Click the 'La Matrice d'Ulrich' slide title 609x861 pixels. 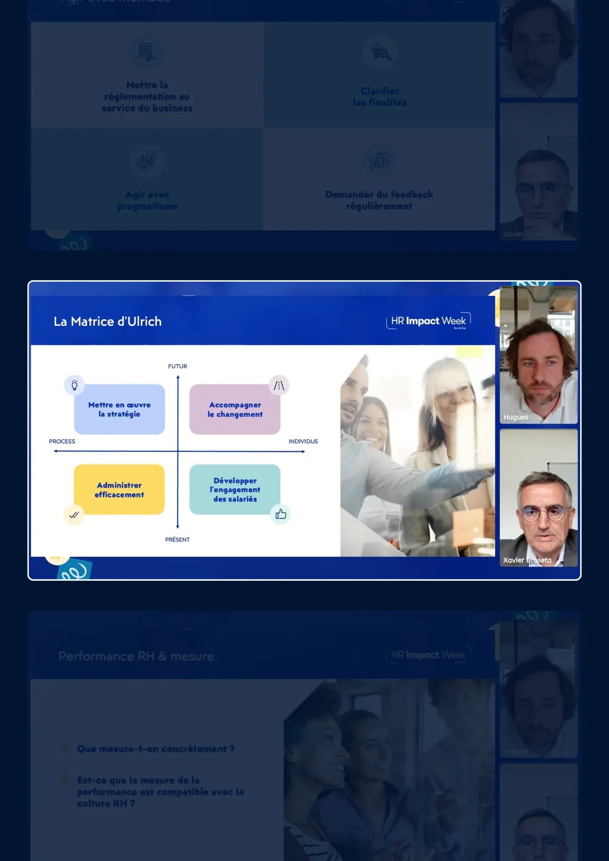point(108,322)
